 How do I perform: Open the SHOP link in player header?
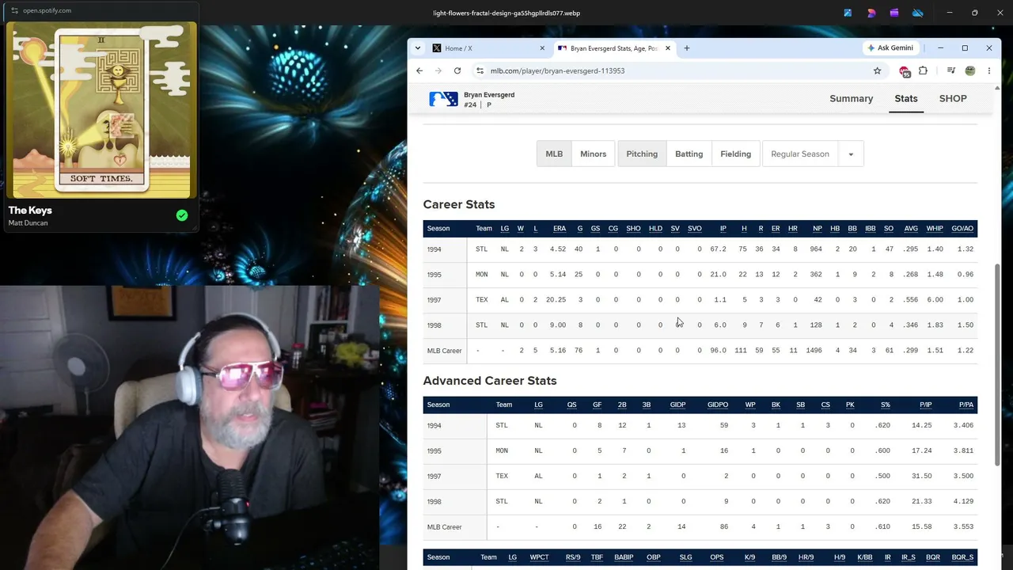pyautogui.click(x=953, y=98)
